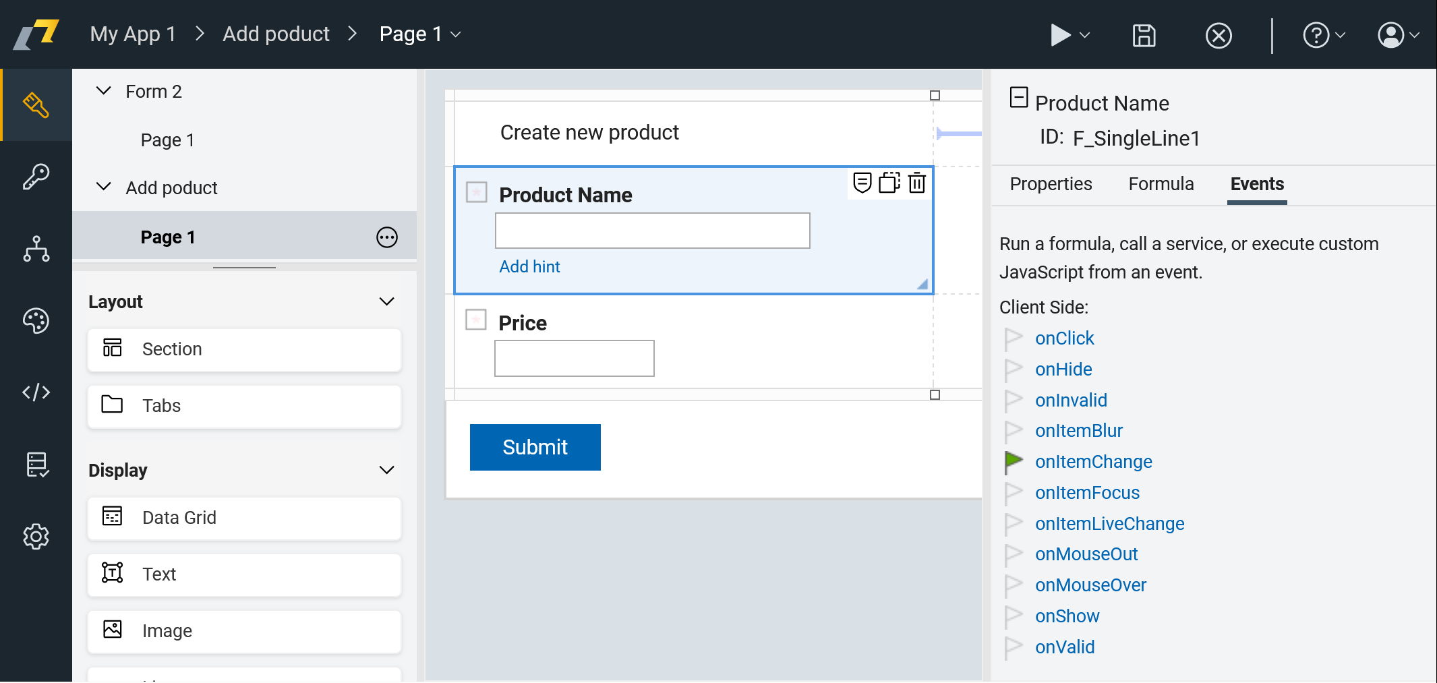The image size is (1437, 683).
Task: Click the circled X close icon
Action: pos(1218,35)
